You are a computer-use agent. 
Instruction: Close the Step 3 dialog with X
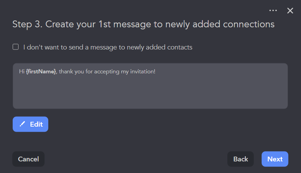pos(290,11)
